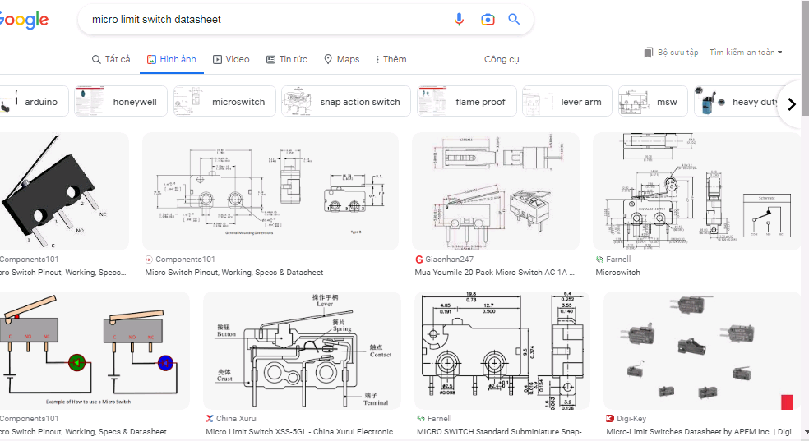
Task: Open the Tin tức news tab
Action: pos(286,59)
